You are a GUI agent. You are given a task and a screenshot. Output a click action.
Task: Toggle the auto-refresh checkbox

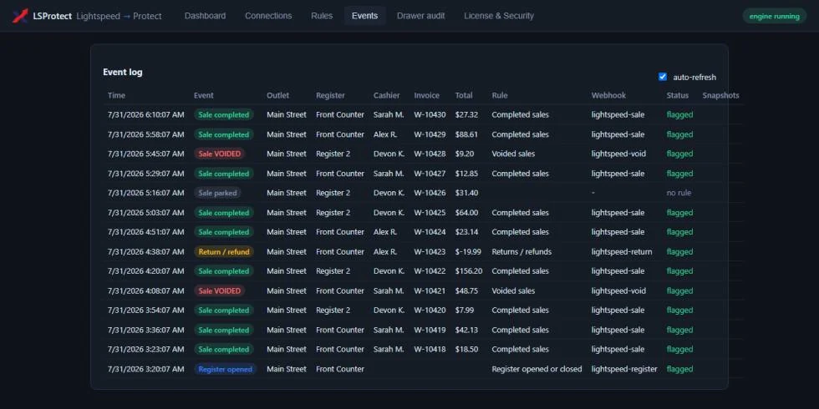[x=662, y=77]
